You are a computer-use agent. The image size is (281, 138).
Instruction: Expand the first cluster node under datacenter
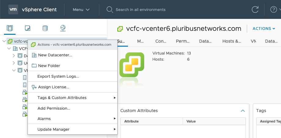[x=14, y=56]
